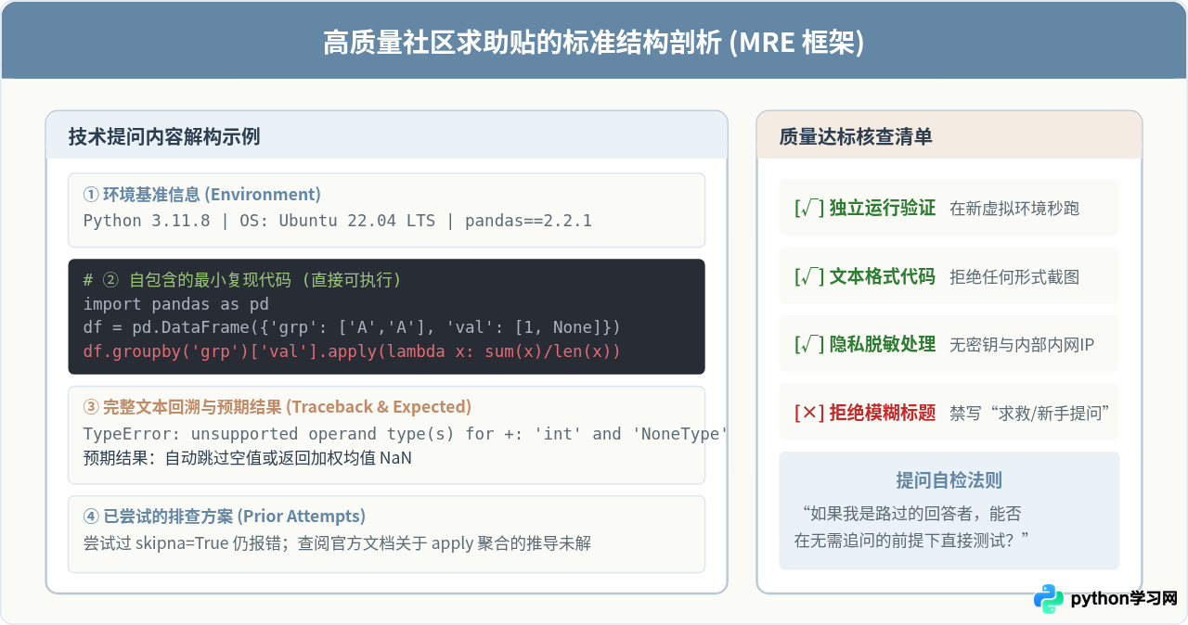The width and height of the screenshot is (1188, 625).
Task: Click the cross mark beside '拒绝模糊标题'
Action: pyautogui.click(x=809, y=413)
